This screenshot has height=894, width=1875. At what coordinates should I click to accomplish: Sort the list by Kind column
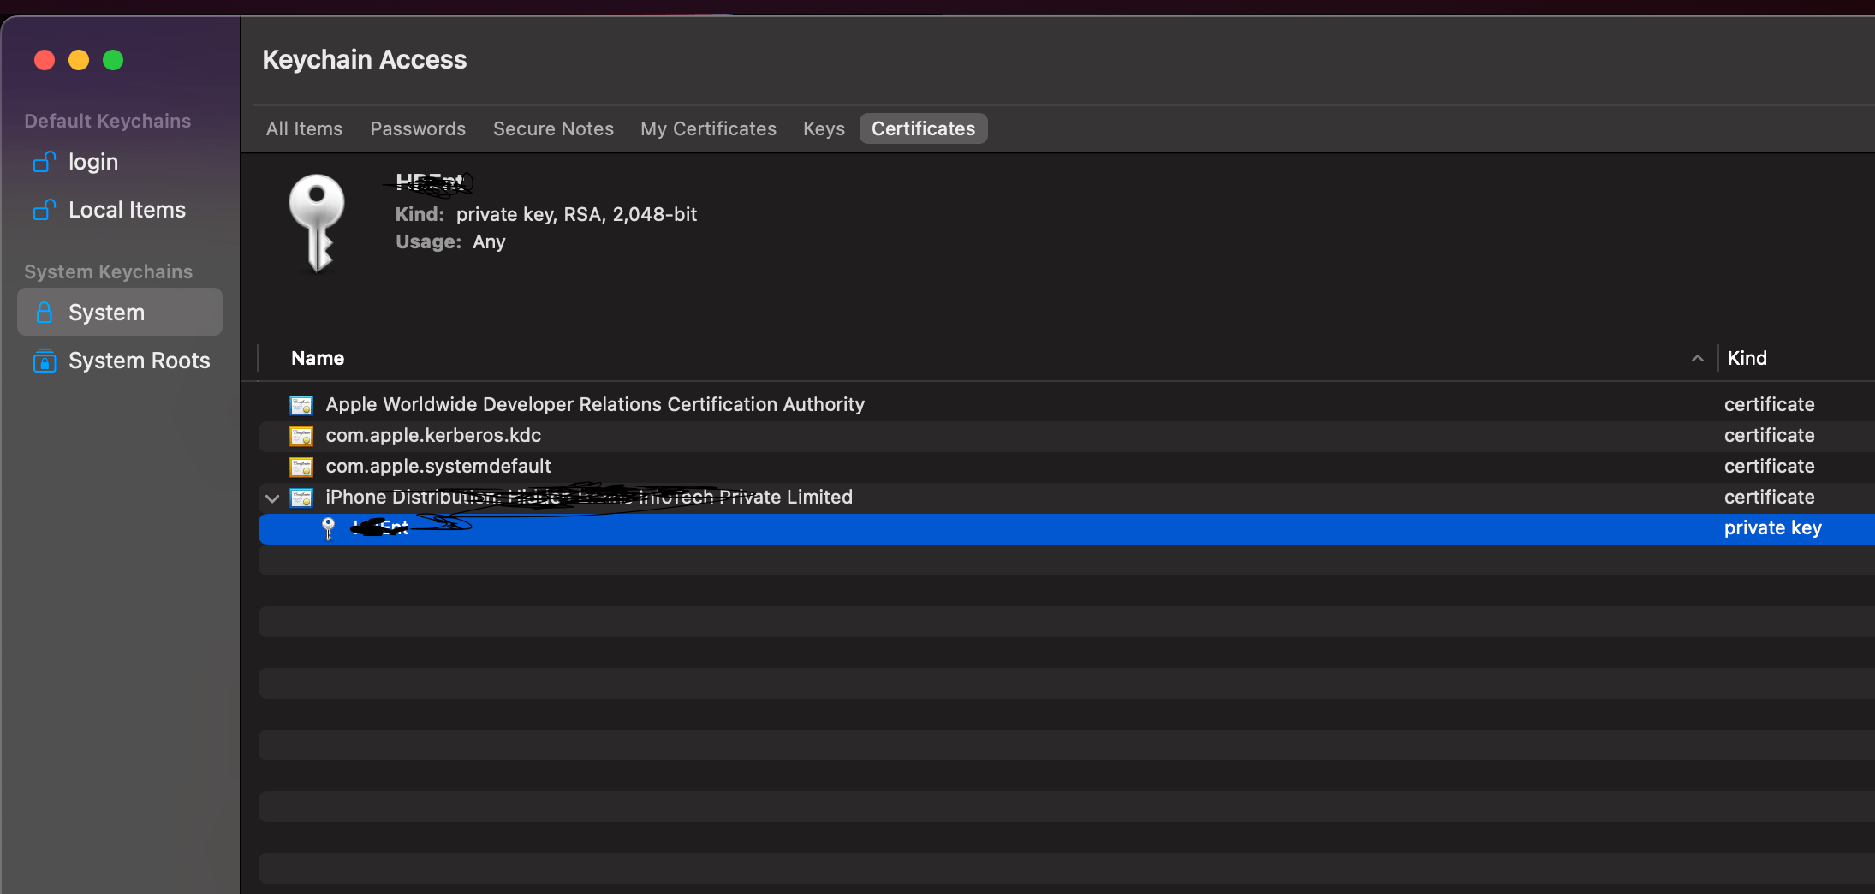(1747, 359)
